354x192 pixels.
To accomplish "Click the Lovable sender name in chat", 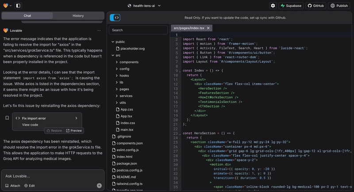I will point(16,31).
